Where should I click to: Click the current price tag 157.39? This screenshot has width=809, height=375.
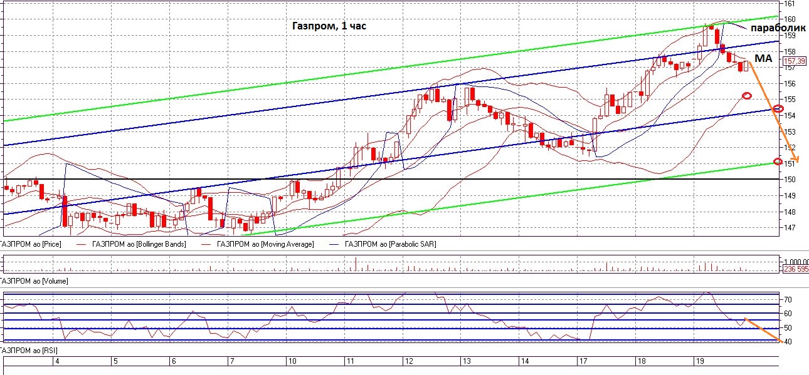[x=795, y=61]
